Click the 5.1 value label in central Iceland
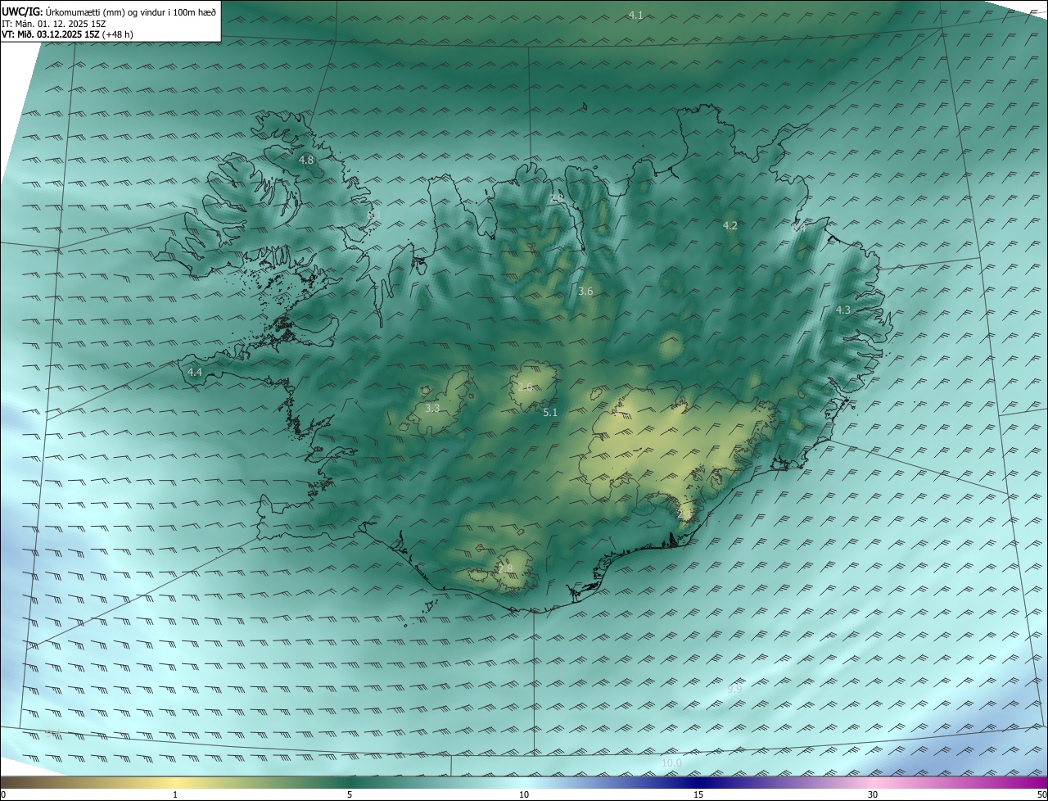This screenshot has height=801, width=1048. (x=550, y=413)
